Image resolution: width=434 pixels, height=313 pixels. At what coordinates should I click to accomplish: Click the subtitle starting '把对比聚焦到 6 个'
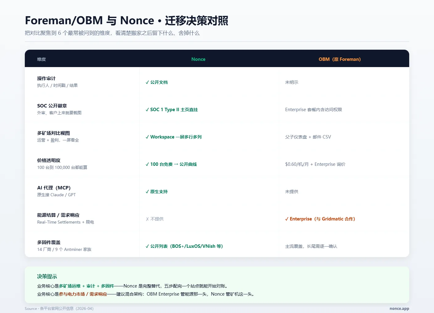point(112,33)
